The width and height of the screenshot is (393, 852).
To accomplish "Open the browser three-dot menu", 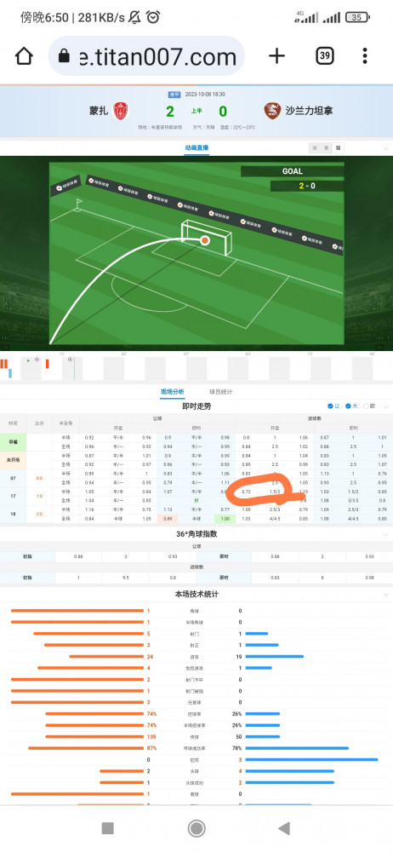I will click(365, 55).
